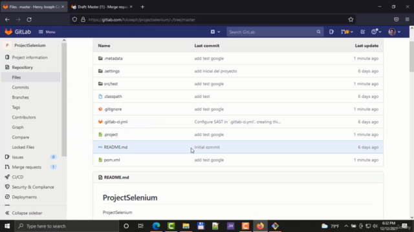The image size is (414, 232).
Task: Click the .gitignore git icon
Action: (x=100, y=109)
